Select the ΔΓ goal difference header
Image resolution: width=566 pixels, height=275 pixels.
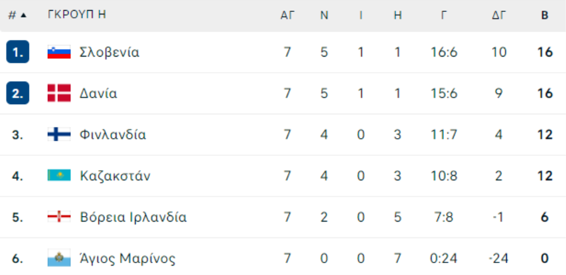(x=499, y=16)
